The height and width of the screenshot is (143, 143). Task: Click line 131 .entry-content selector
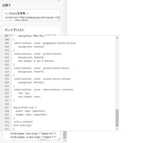pos(23,122)
